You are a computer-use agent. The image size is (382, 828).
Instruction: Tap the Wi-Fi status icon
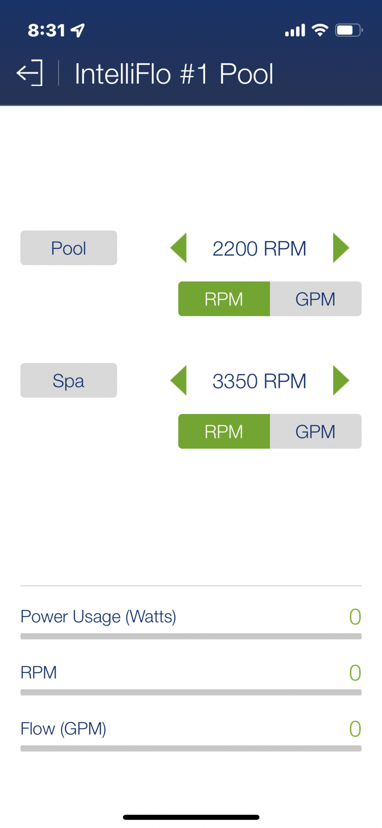pyautogui.click(x=320, y=30)
